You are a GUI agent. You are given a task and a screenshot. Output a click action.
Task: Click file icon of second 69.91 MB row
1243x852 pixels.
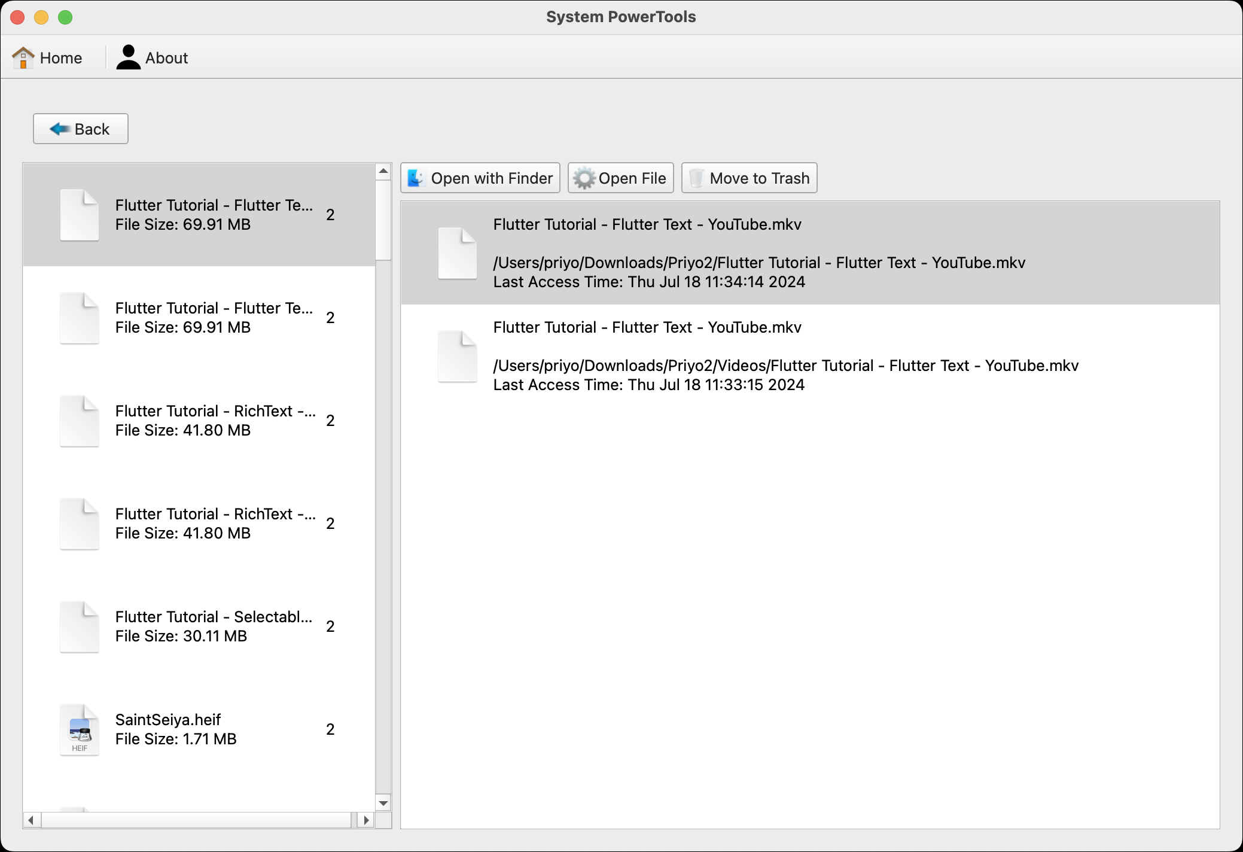point(80,318)
